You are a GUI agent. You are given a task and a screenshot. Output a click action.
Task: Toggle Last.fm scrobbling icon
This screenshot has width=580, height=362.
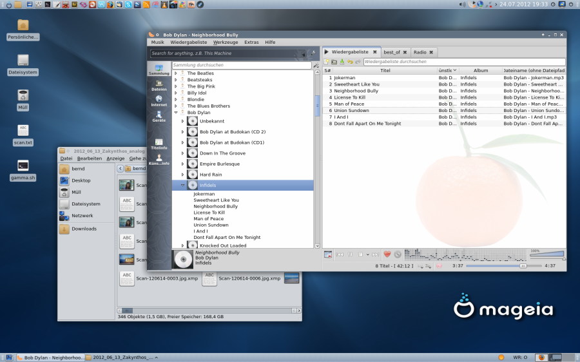(x=439, y=266)
